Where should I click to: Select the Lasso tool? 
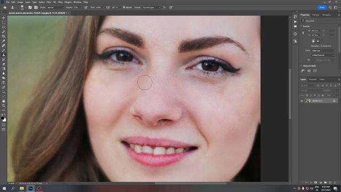tap(4, 27)
